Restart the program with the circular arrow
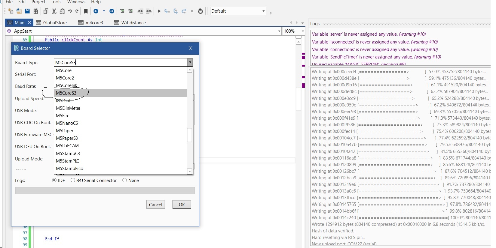 point(201,11)
